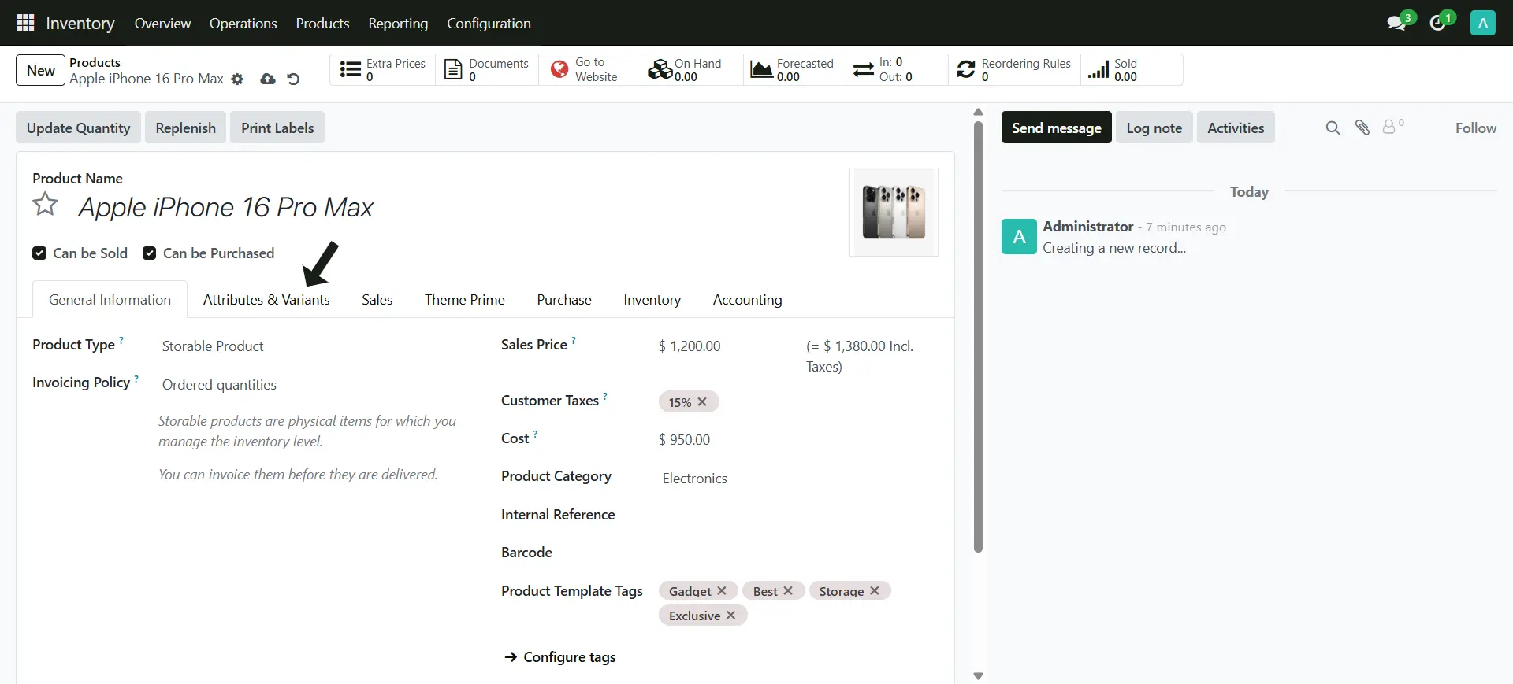Switch to the Attributes & Variants tab

coord(266,300)
